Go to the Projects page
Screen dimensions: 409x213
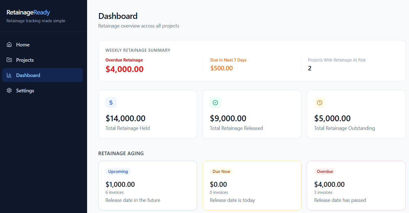click(x=25, y=60)
